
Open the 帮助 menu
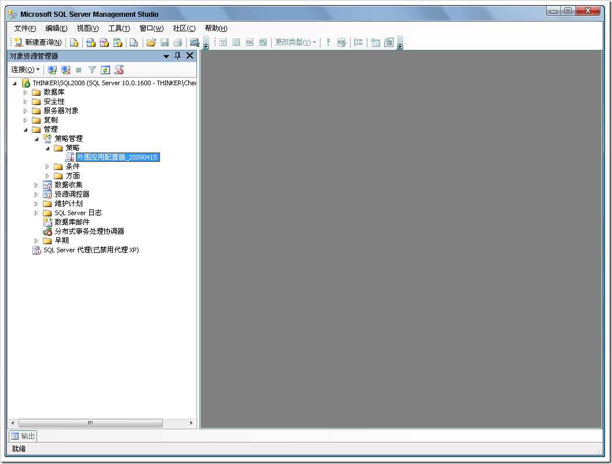(216, 28)
